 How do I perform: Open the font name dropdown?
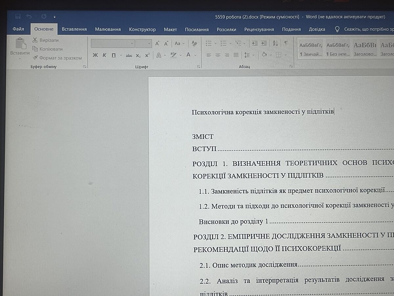132,43
